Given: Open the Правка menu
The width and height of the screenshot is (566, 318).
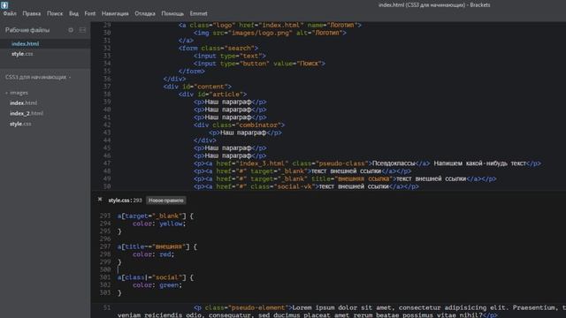Looking at the screenshot, I should (x=32, y=14).
